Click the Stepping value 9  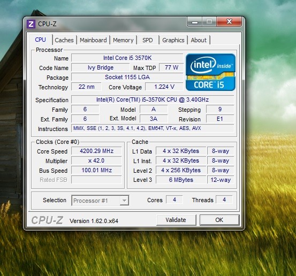220,109
